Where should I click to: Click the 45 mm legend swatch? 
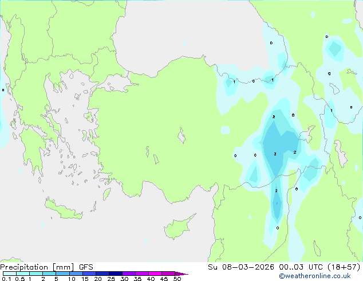point(168,274)
